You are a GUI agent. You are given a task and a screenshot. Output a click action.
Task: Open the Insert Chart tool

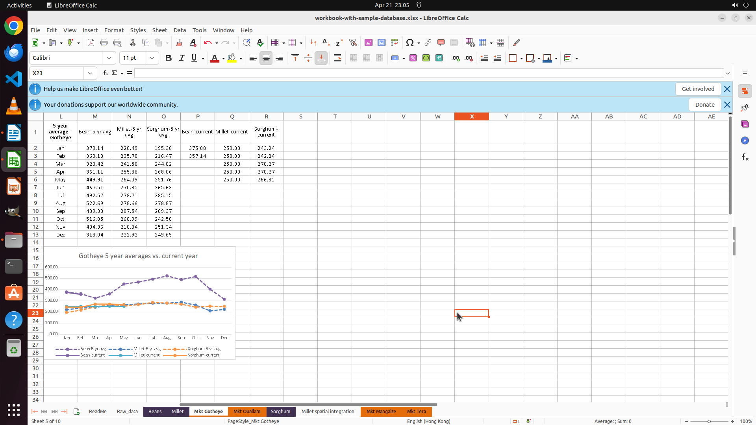(x=381, y=42)
